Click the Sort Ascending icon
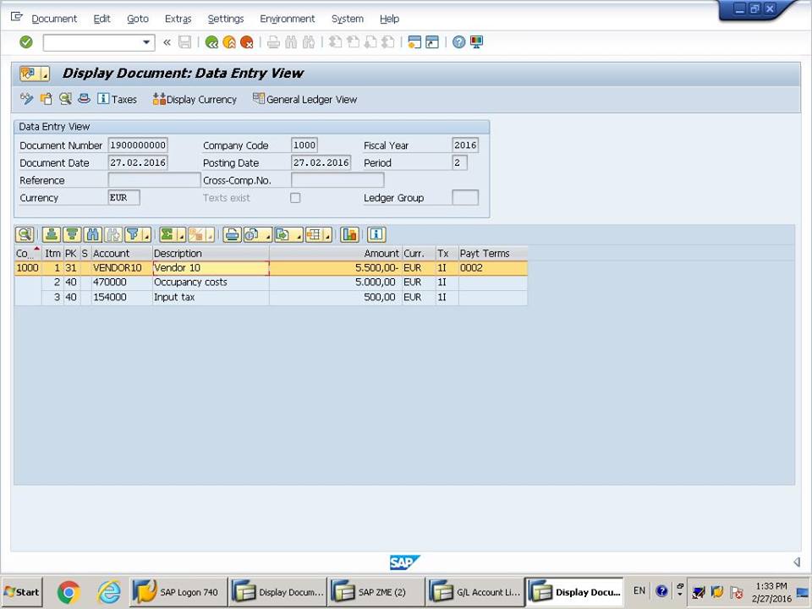 click(52, 234)
